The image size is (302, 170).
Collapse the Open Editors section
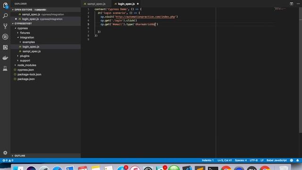click(x=13, y=9)
